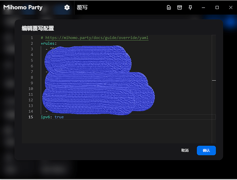
Task: Maximize the Mihomo Party window
Action: (x=217, y=8)
